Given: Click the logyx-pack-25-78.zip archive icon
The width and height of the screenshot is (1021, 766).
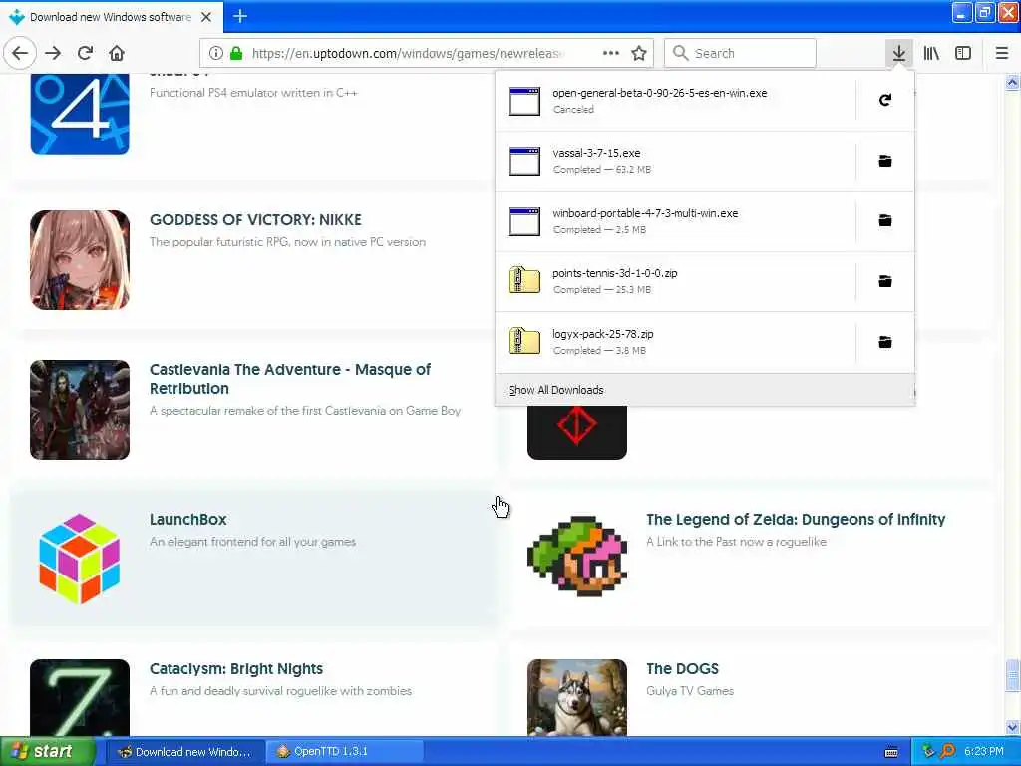Looking at the screenshot, I should click(524, 341).
